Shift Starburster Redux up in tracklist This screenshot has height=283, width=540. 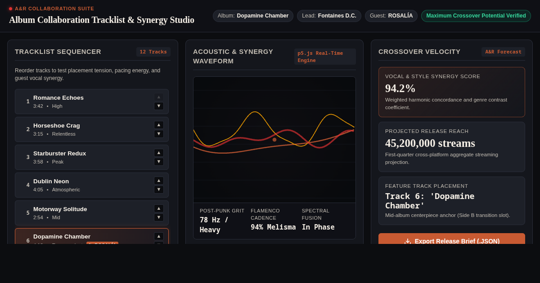click(159, 153)
